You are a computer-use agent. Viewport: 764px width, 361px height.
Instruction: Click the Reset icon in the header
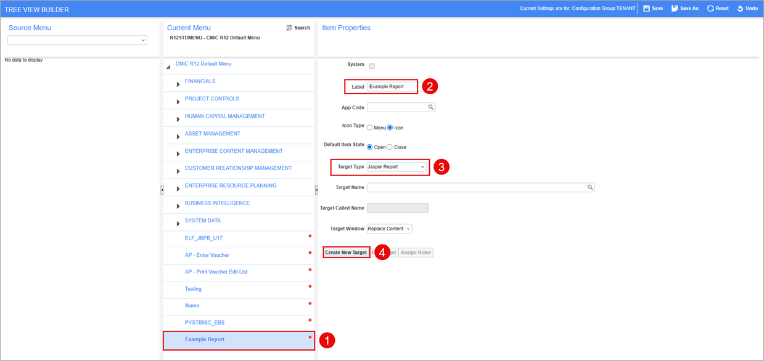pyautogui.click(x=710, y=9)
